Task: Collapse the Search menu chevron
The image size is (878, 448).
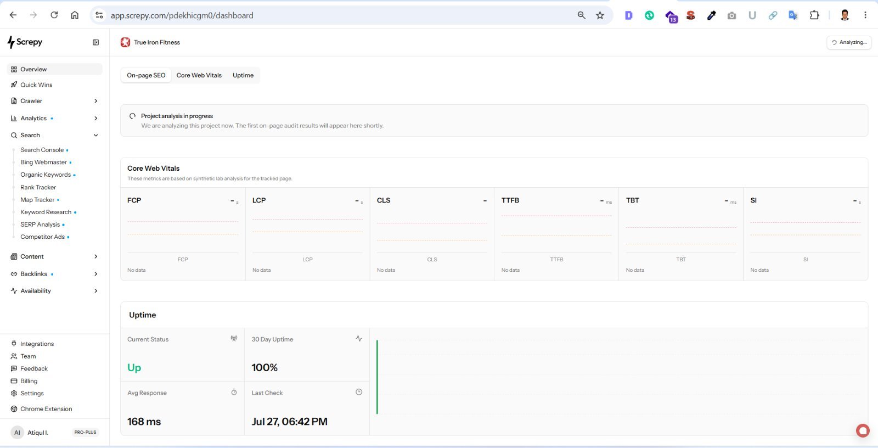Action: 96,136
